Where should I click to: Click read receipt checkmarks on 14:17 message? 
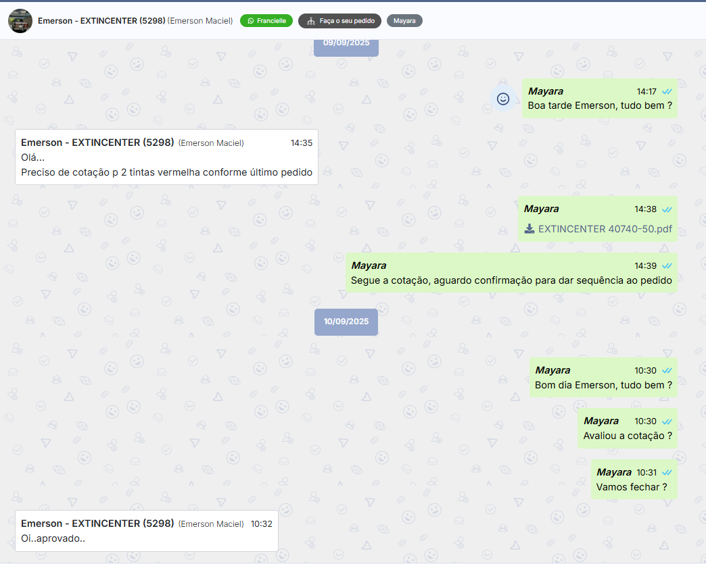(x=667, y=91)
